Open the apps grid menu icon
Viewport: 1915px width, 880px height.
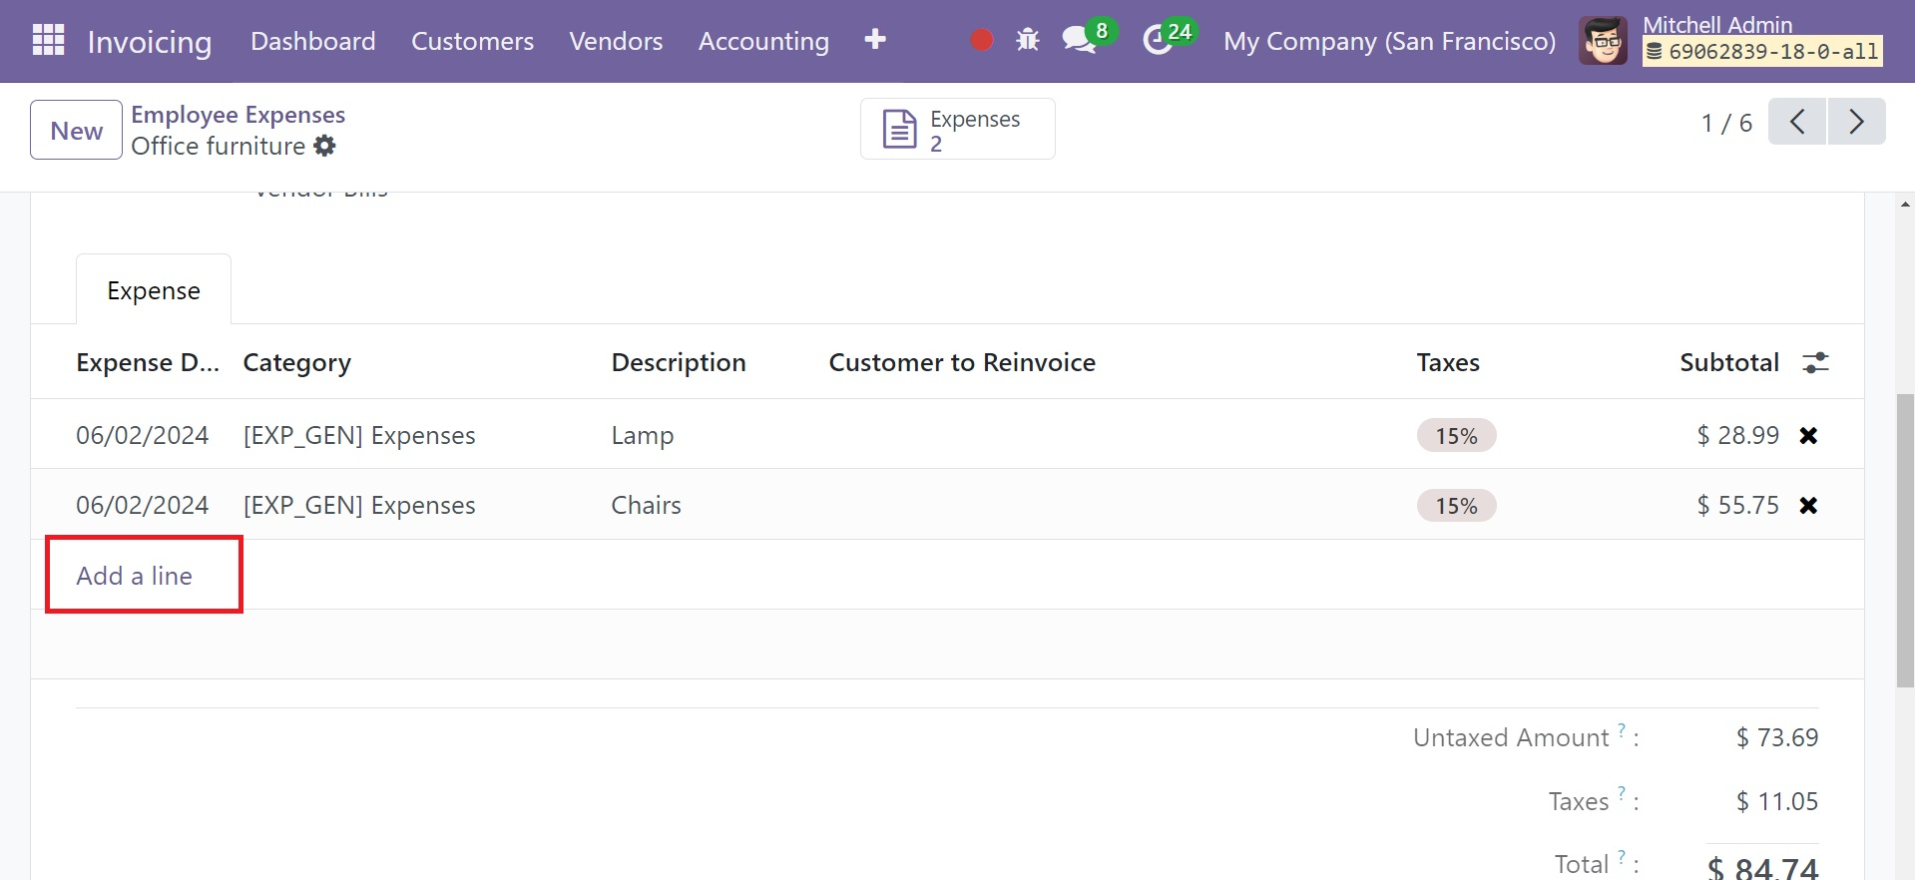pos(48,40)
